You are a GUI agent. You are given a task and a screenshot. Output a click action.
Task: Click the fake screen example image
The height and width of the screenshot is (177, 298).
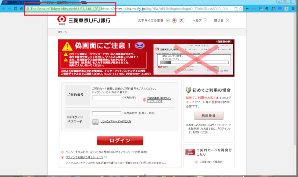pos(194,59)
